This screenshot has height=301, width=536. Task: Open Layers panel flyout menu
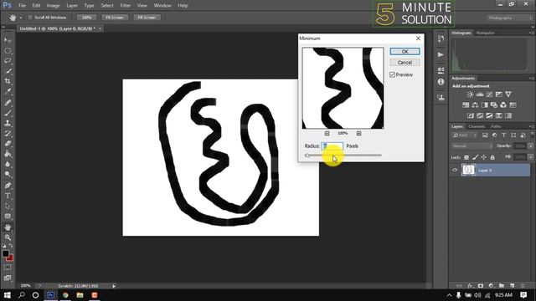[x=532, y=126]
